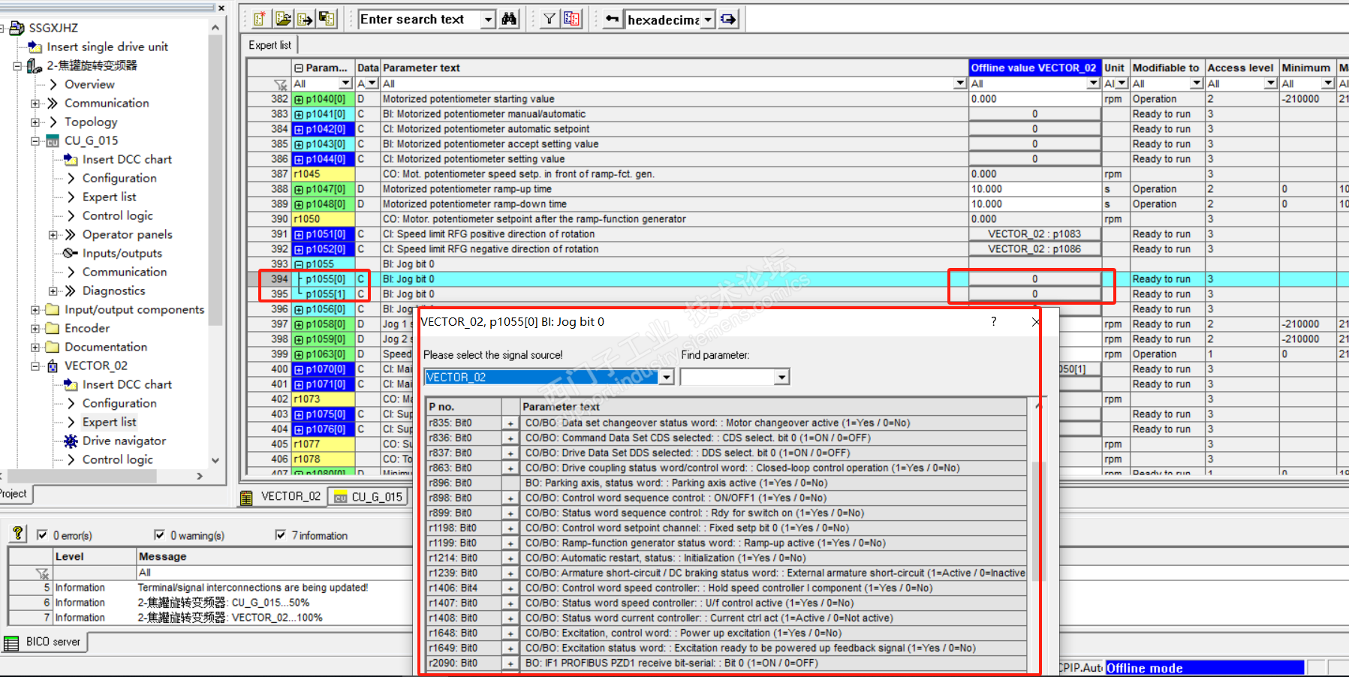This screenshot has width=1349, height=677.
Task: Click the Documentation folder icon
Action: [53, 347]
